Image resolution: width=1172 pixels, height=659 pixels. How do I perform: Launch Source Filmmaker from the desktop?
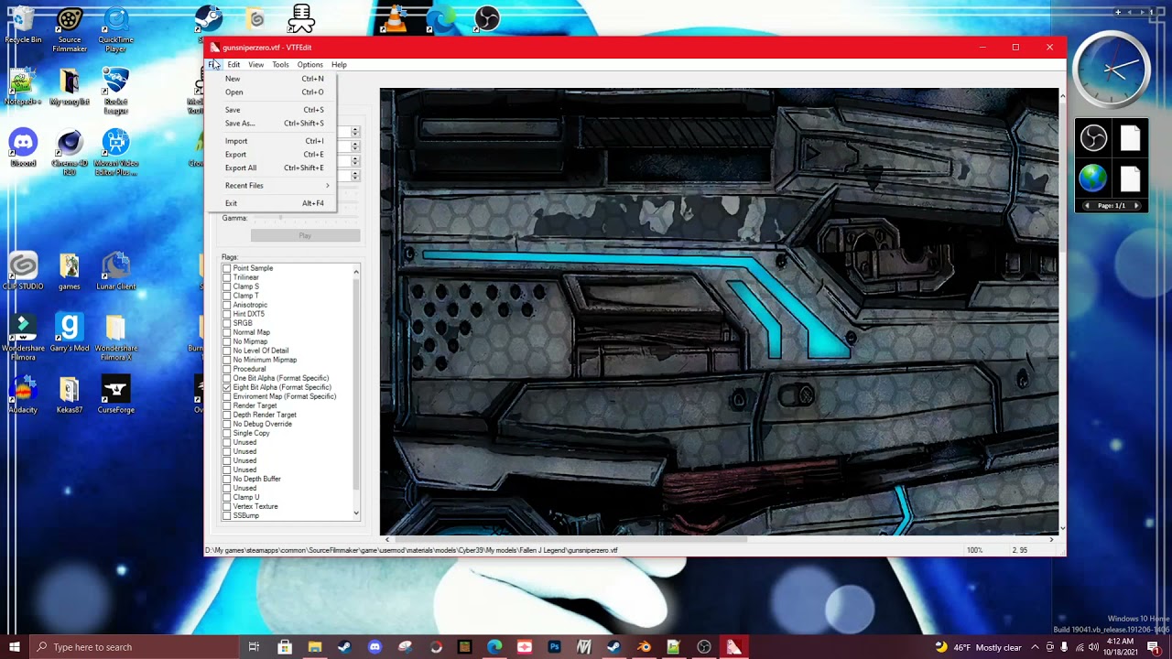70,29
